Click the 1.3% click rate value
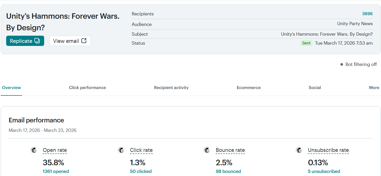381x176 pixels. tap(138, 163)
